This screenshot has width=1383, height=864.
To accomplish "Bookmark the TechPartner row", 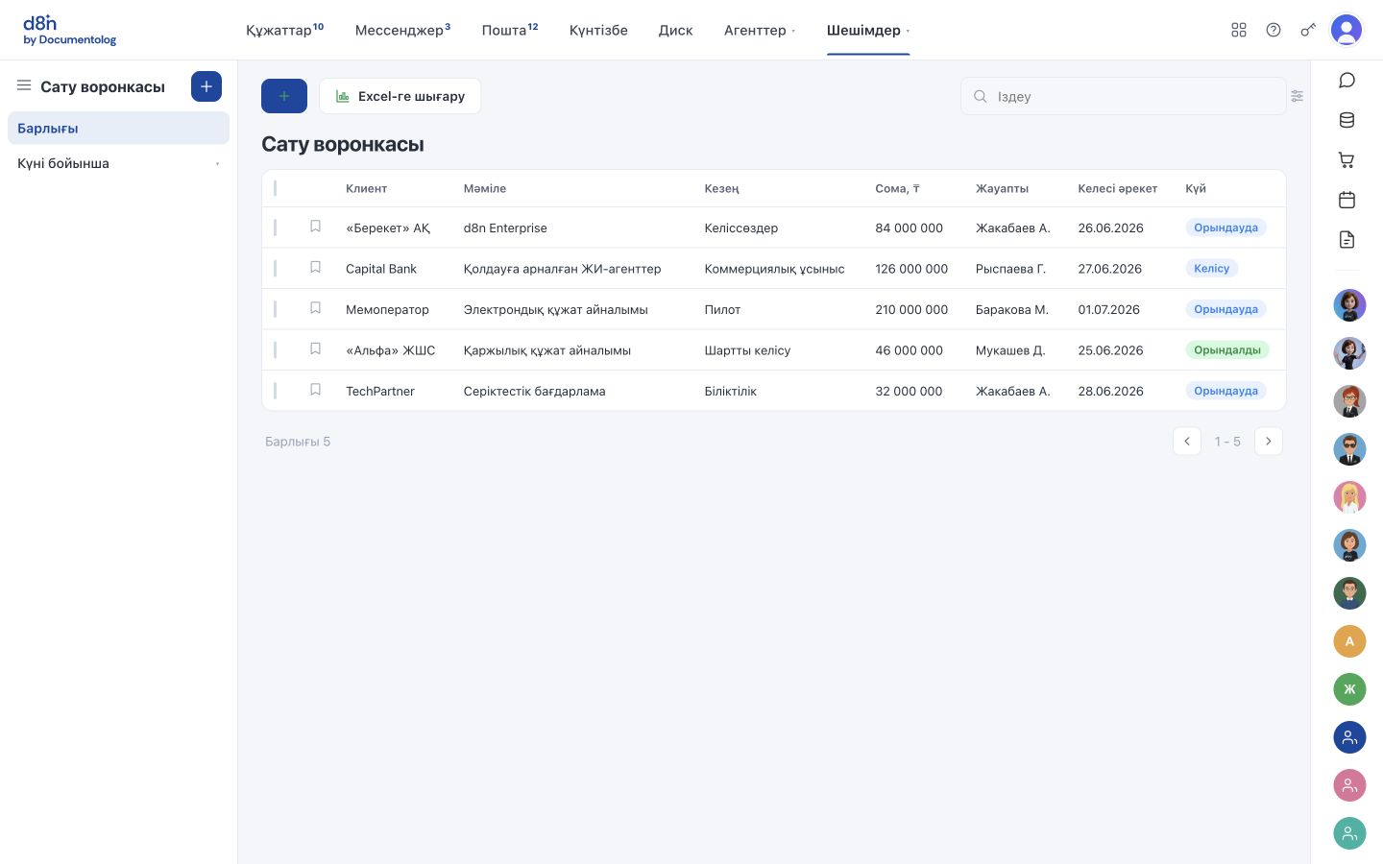I will point(315,390).
